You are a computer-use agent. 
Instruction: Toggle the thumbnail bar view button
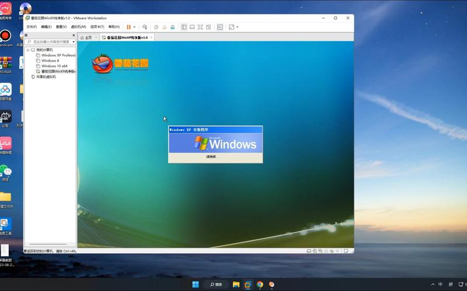point(192,27)
